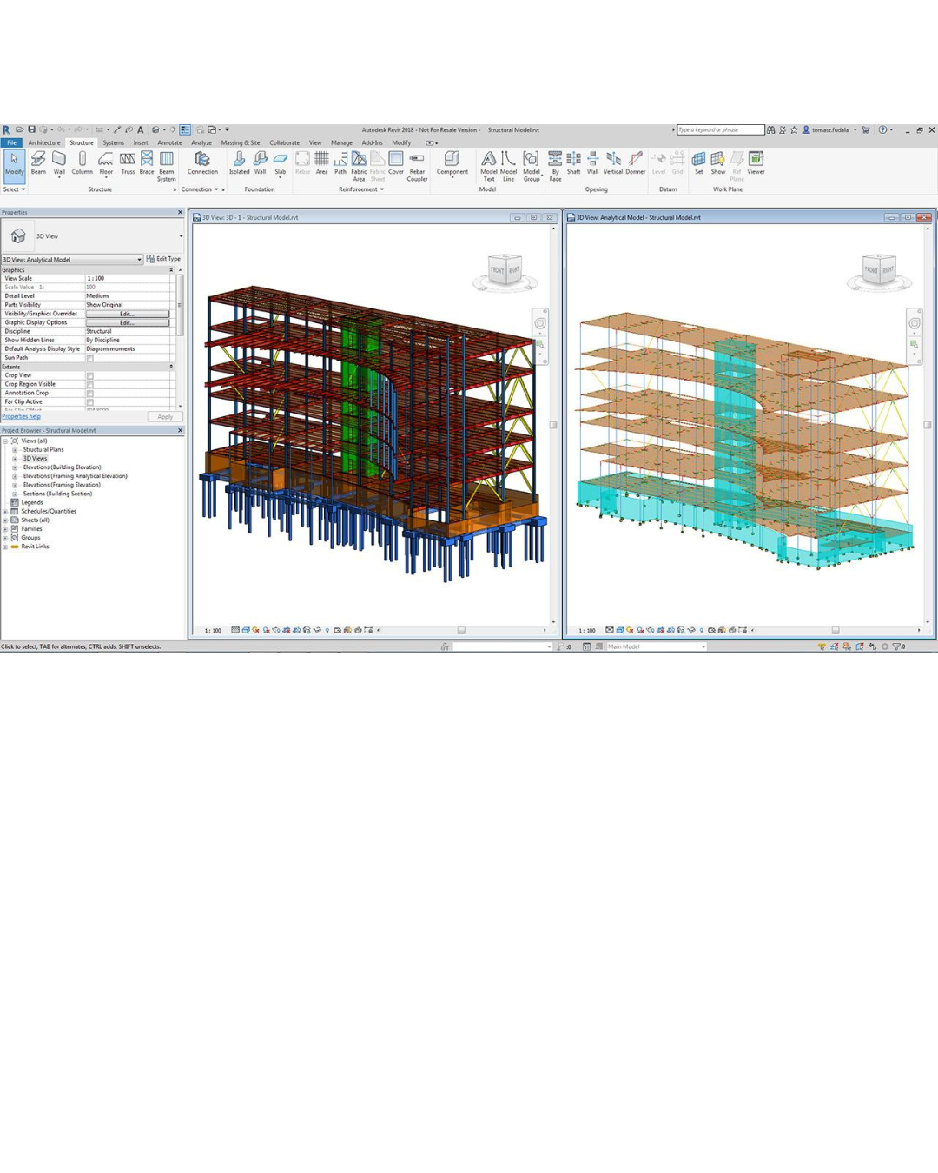Expand Sections (Building Section) node
The image size is (938, 1173).
[15, 494]
